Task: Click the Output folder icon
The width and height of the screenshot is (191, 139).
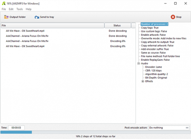Action: pos(6,17)
